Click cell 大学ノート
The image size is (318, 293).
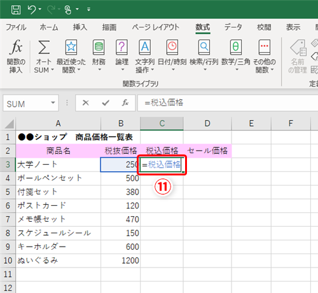click(59, 165)
